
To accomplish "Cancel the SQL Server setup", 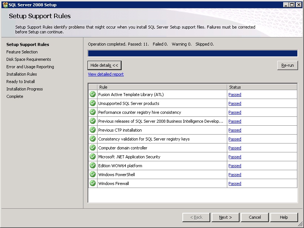I will [255, 217].
